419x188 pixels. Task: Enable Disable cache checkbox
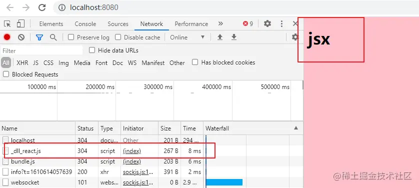pos(118,37)
